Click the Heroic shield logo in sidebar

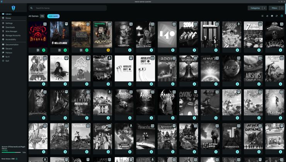coord(13,8)
